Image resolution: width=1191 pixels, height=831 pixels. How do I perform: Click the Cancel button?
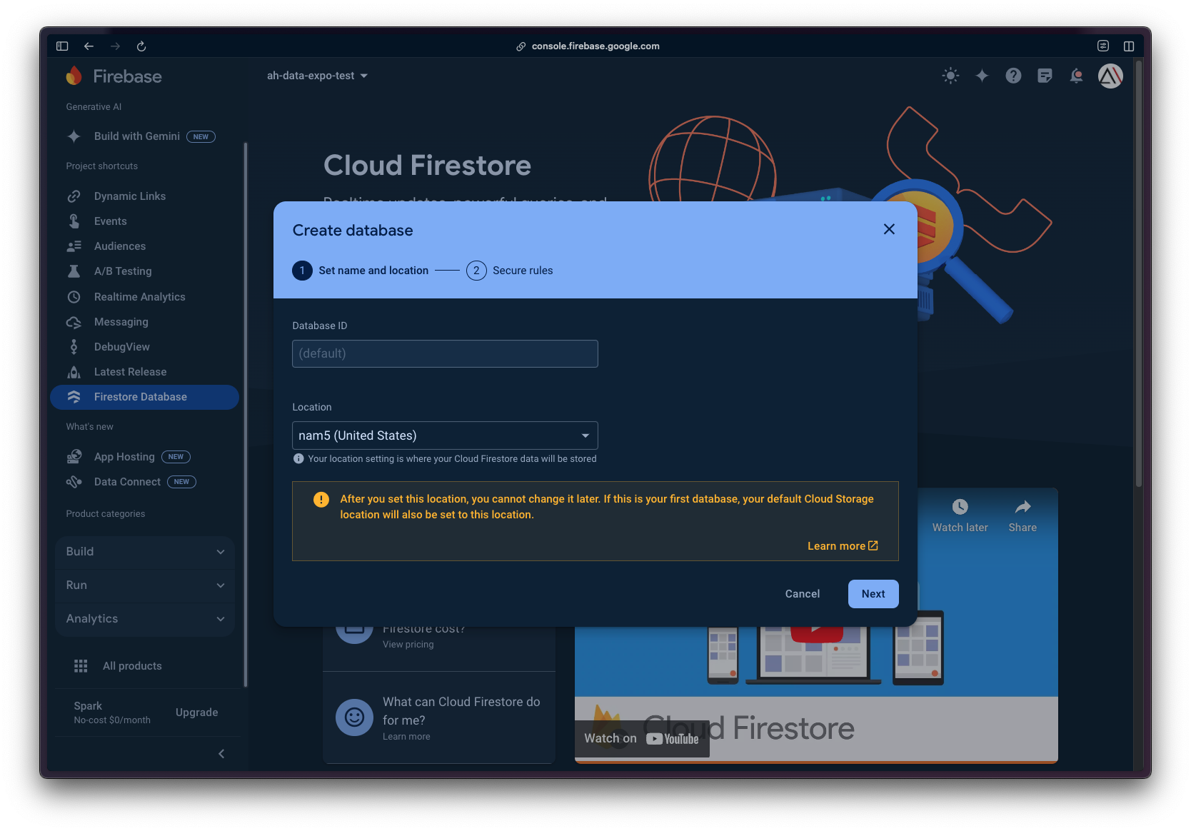[803, 594]
